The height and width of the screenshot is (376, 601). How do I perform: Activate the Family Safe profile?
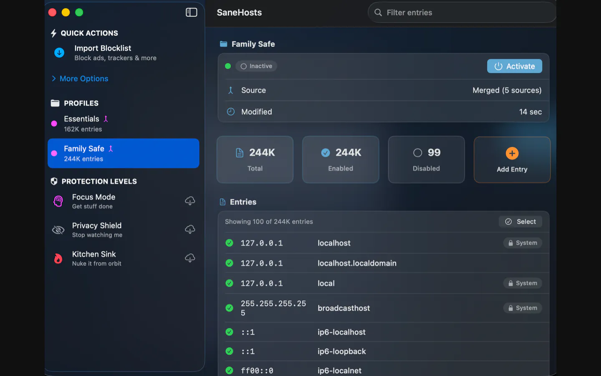click(x=515, y=66)
